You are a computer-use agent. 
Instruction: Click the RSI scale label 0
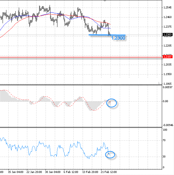(164, 167)
